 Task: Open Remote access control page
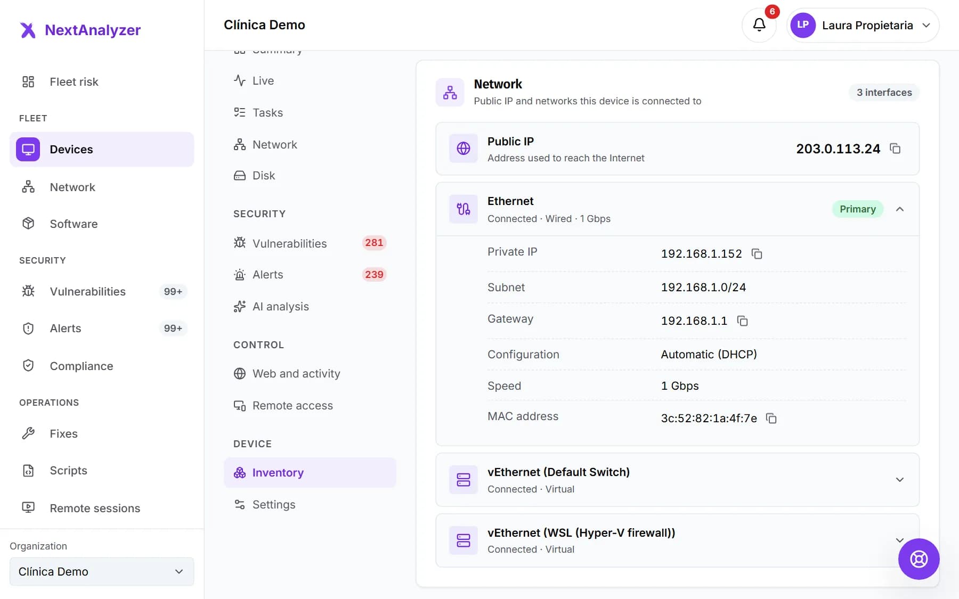coord(310,406)
